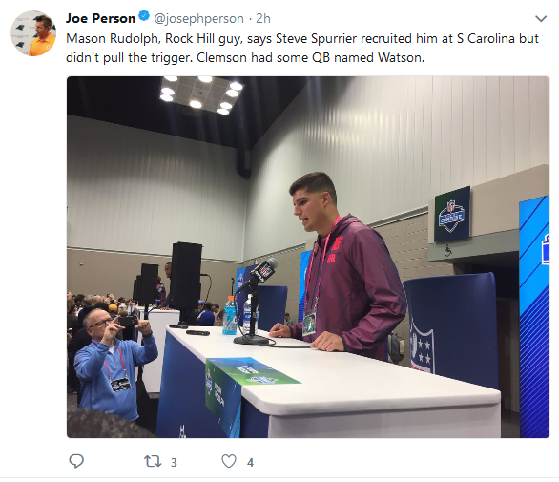Click the NFL Combine sign in photo
The image size is (559, 482).
point(452,214)
